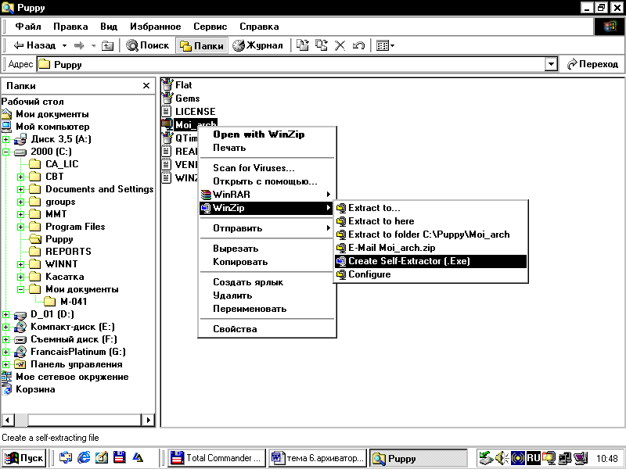
Task: Expand the Program Files folder node
Action: 21,227
